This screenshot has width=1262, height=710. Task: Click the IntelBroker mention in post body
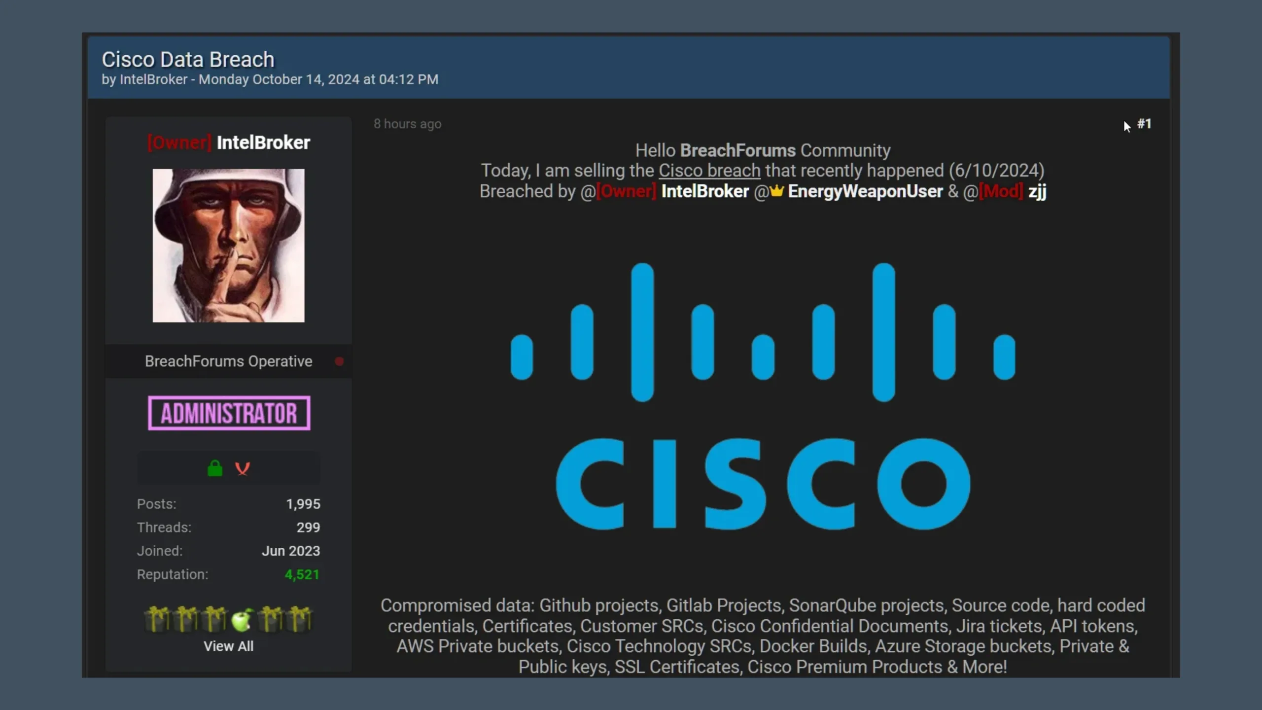[704, 191]
